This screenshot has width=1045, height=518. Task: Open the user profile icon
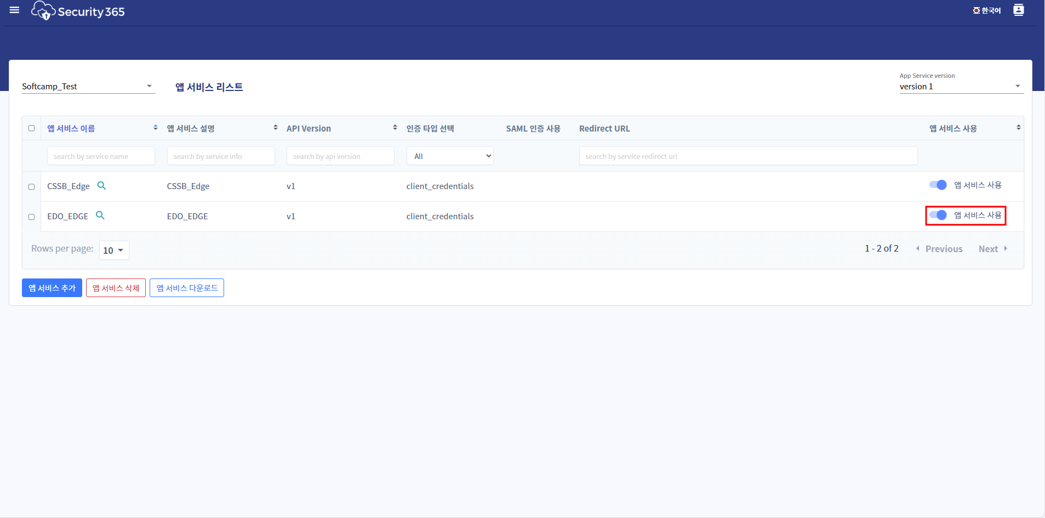coord(1018,10)
